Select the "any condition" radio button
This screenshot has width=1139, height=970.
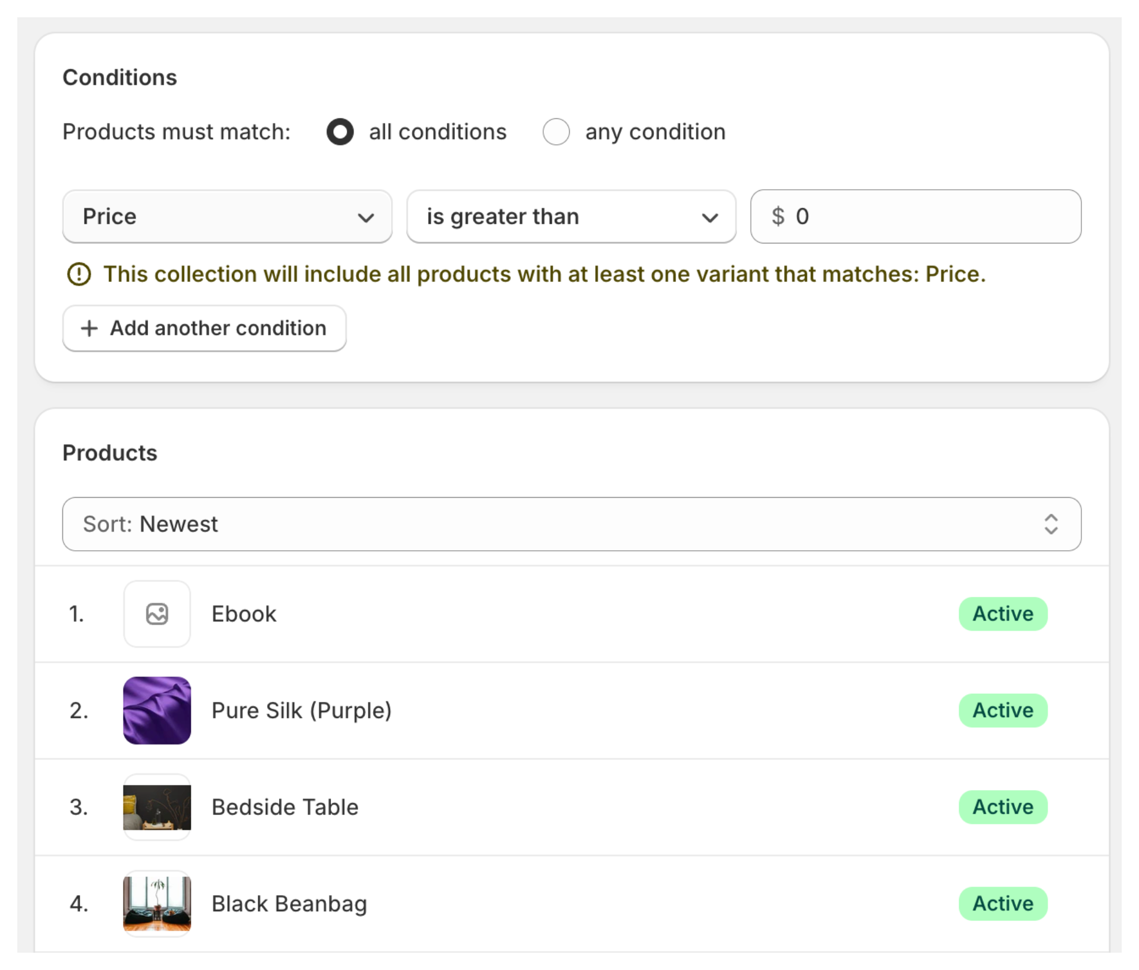556,131
